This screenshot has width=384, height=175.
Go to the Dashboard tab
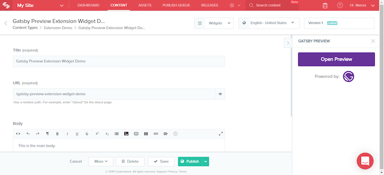[x=88, y=5]
